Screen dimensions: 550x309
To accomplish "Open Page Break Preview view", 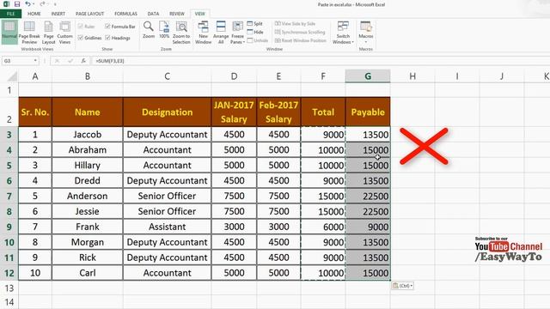I will pos(29,33).
